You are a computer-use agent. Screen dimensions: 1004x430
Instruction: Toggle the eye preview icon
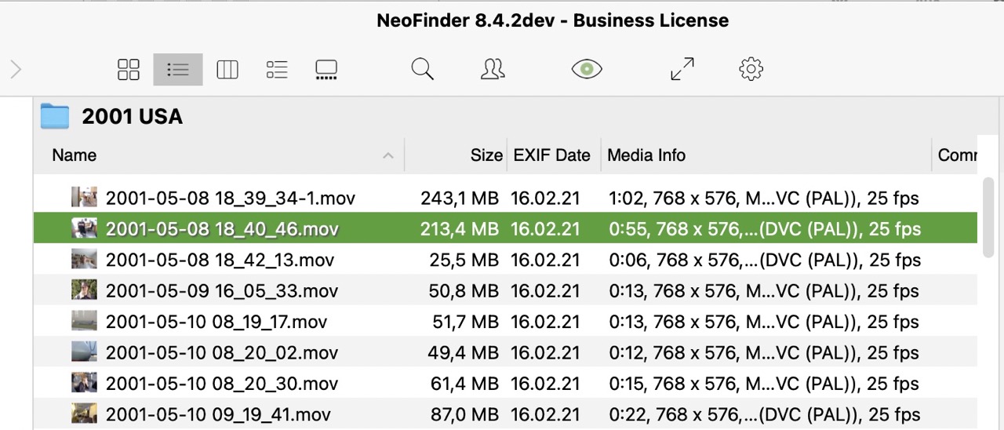tap(587, 70)
